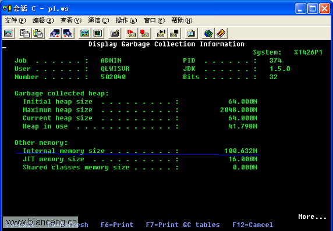Click the clipboard viewer toolbar icon
This screenshot has height=231, width=333.
pos(191,33)
